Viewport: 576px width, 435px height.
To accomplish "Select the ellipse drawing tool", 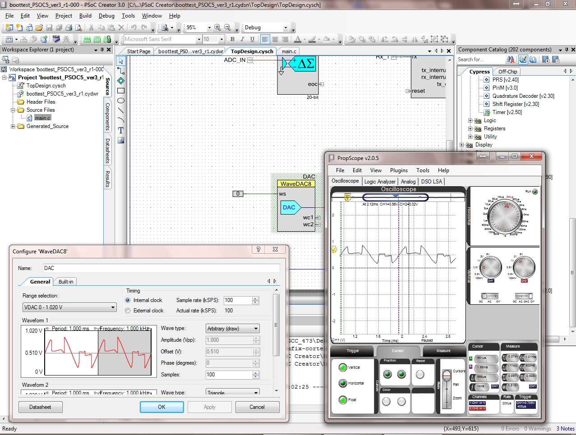I will (x=121, y=101).
